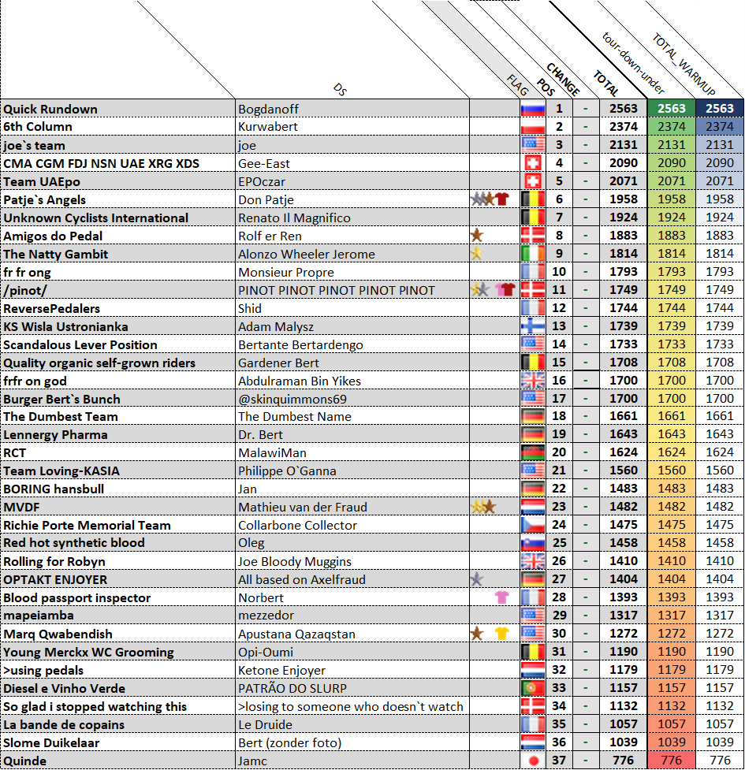Select DS PINOT PINOT PINOT PINOT PINOT
745x770 pixels.
point(337,290)
